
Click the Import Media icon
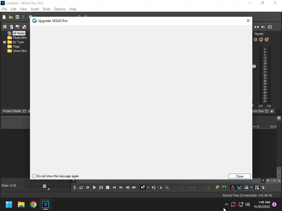pyautogui.click(x=11, y=27)
